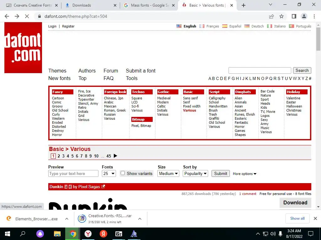This screenshot has height=240, width=321.
Task: Click the accents icon next to Dunkin
Action: click(x=66, y=187)
